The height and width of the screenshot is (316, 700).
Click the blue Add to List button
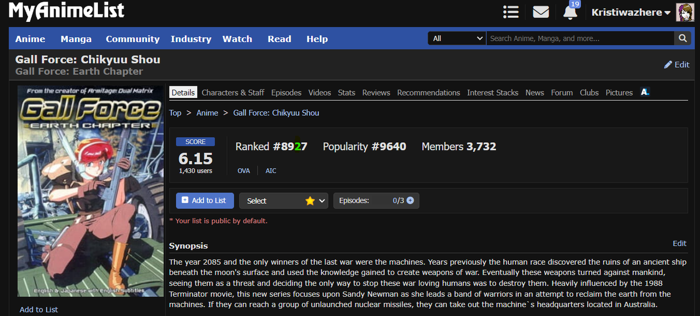pyautogui.click(x=205, y=201)
